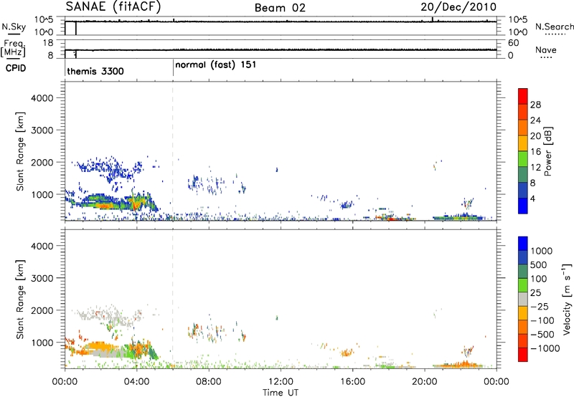Click the "4" label on the Power color bar
This screenshot has height=397, width=574.
pos(532,198)
